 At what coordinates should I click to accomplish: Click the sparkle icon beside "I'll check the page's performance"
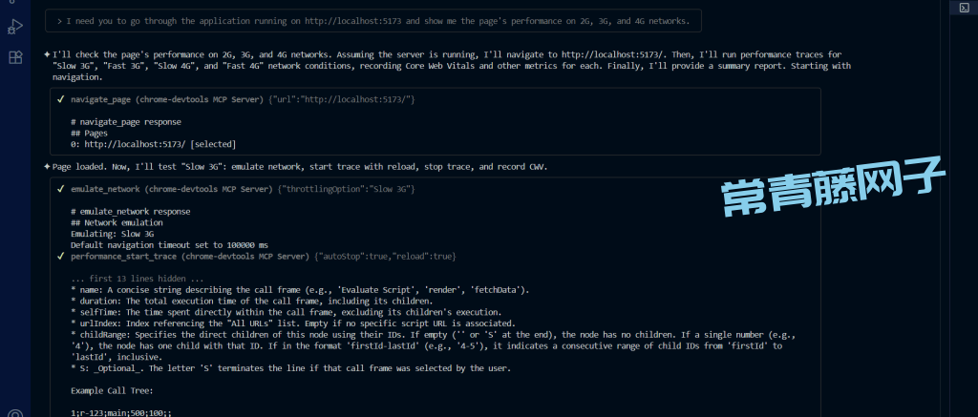click(x=47, y=54)
